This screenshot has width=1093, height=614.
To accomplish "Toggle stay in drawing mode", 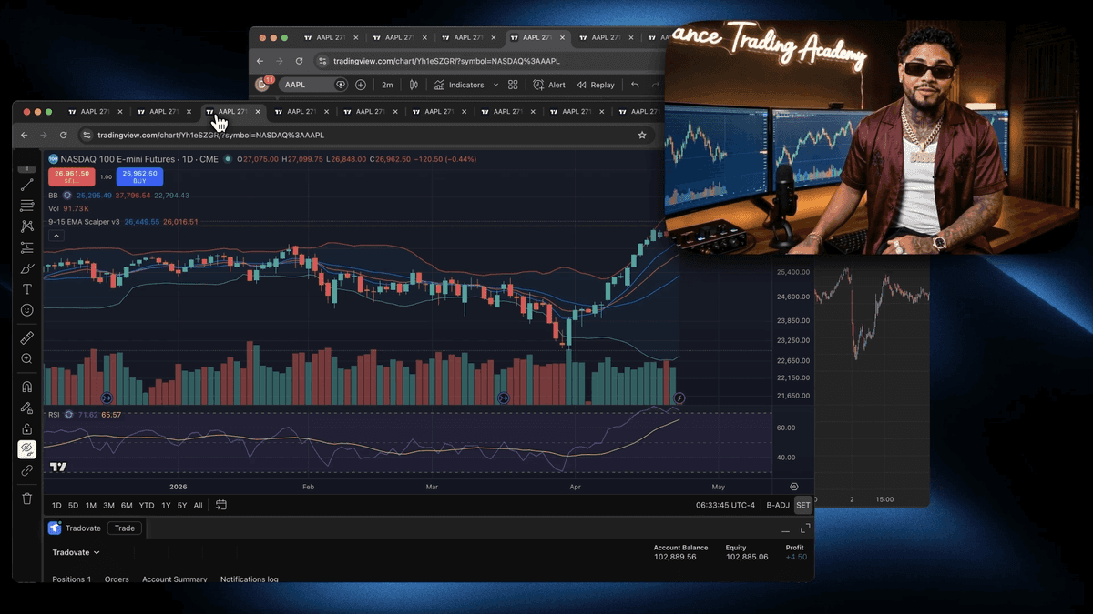I will [x=27, y=408].
